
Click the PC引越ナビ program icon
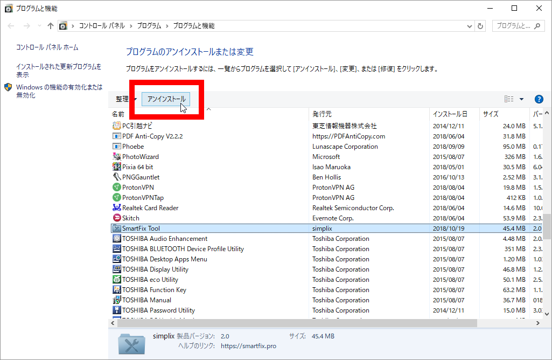pos(116,126)
